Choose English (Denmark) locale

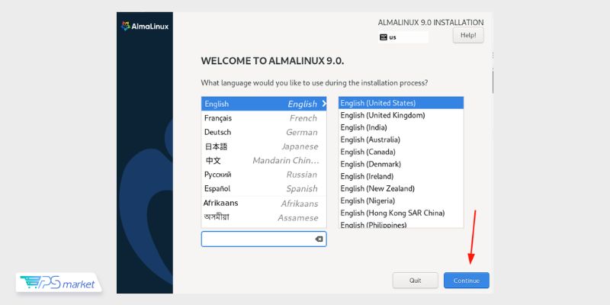pyautogui.click(x=401, y=164)
